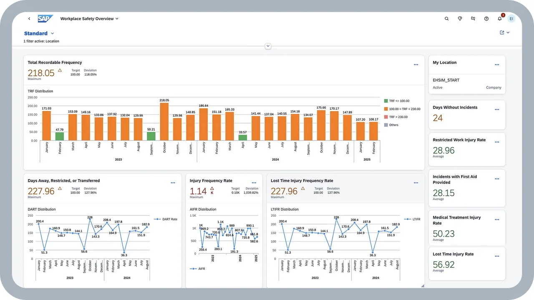Image resolution: width=534 pixels, height=300 pixels.
Task: Click the SAP logo
Action: pyautogui.click(x=45, y=19)
